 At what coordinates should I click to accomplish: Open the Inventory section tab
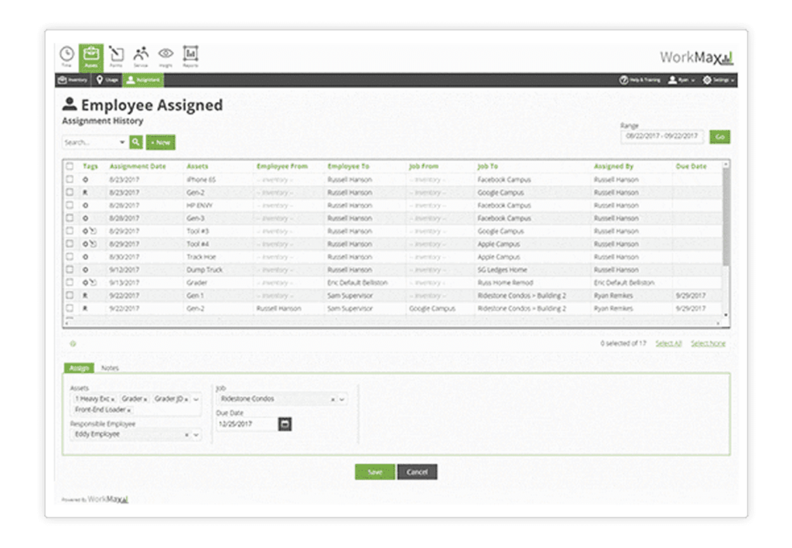(73, 80)
